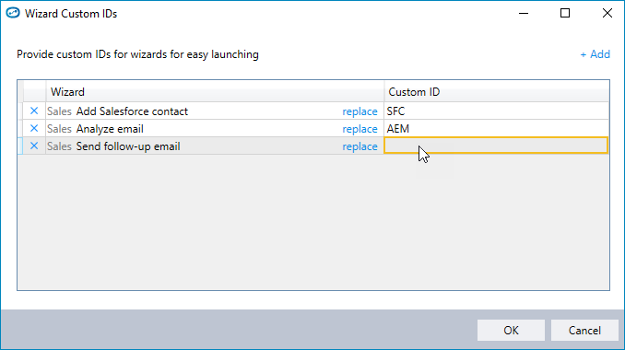Select the Send follow-up email wizard name
This screenshot has height=350, width=625.
click(128, 146)
